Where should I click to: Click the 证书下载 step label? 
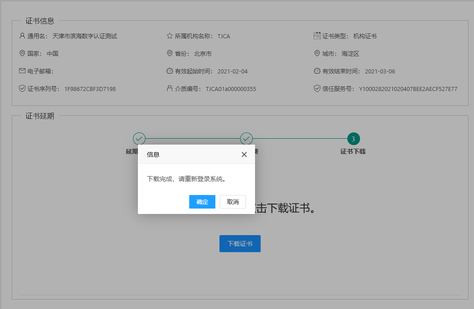pos(353,152)
